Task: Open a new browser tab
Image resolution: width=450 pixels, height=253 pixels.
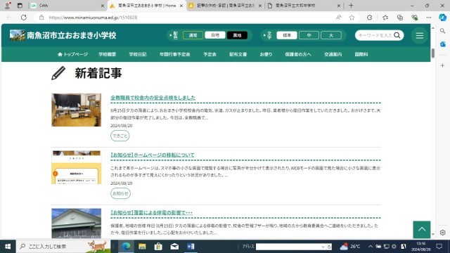Action: coord(351,6)
